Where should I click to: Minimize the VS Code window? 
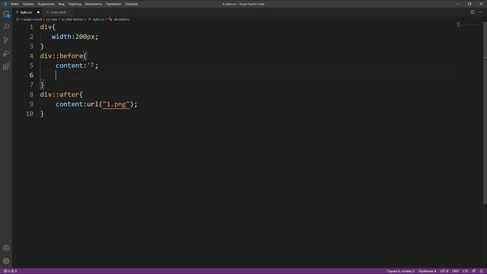click(x=458, y=4)
